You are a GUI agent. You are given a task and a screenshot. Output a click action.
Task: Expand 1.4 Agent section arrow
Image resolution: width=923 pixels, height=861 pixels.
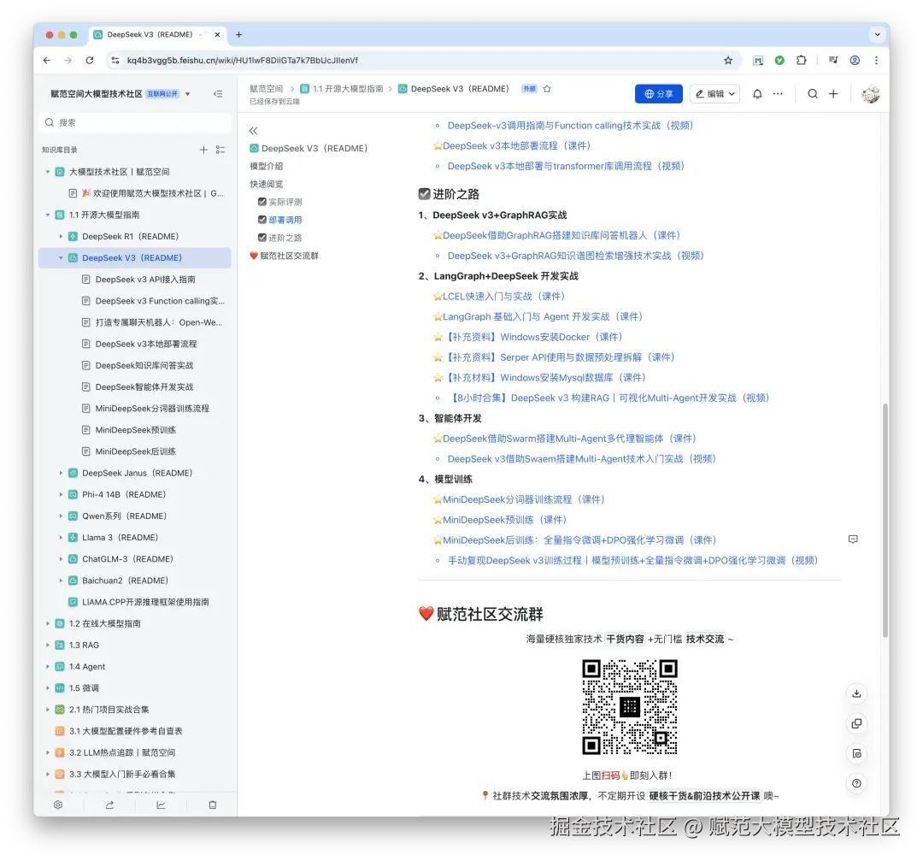[x=48, y=667]
